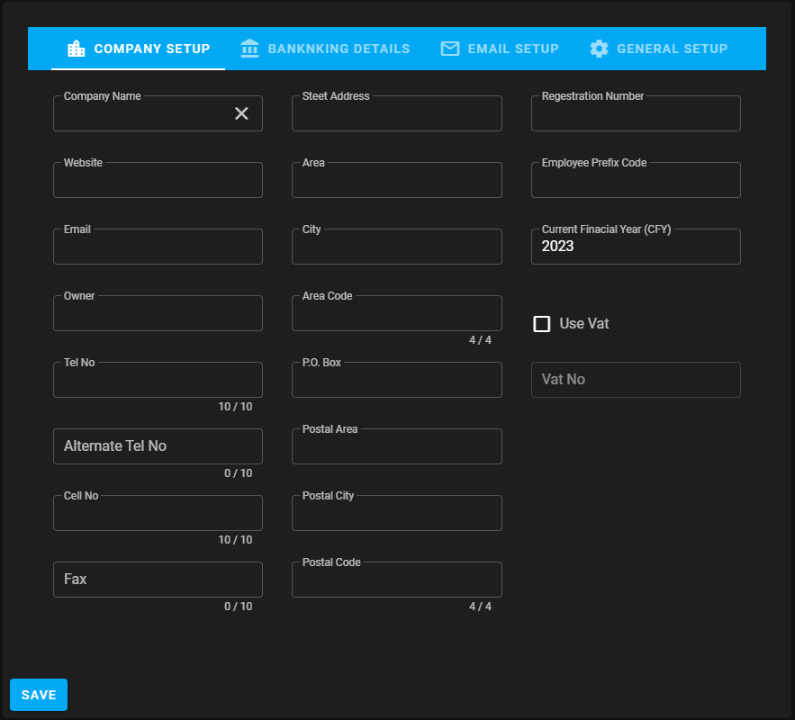The width and height of the screenshot is (795, 720).
Task: Focus the Email text field
Action: [158, 247]
